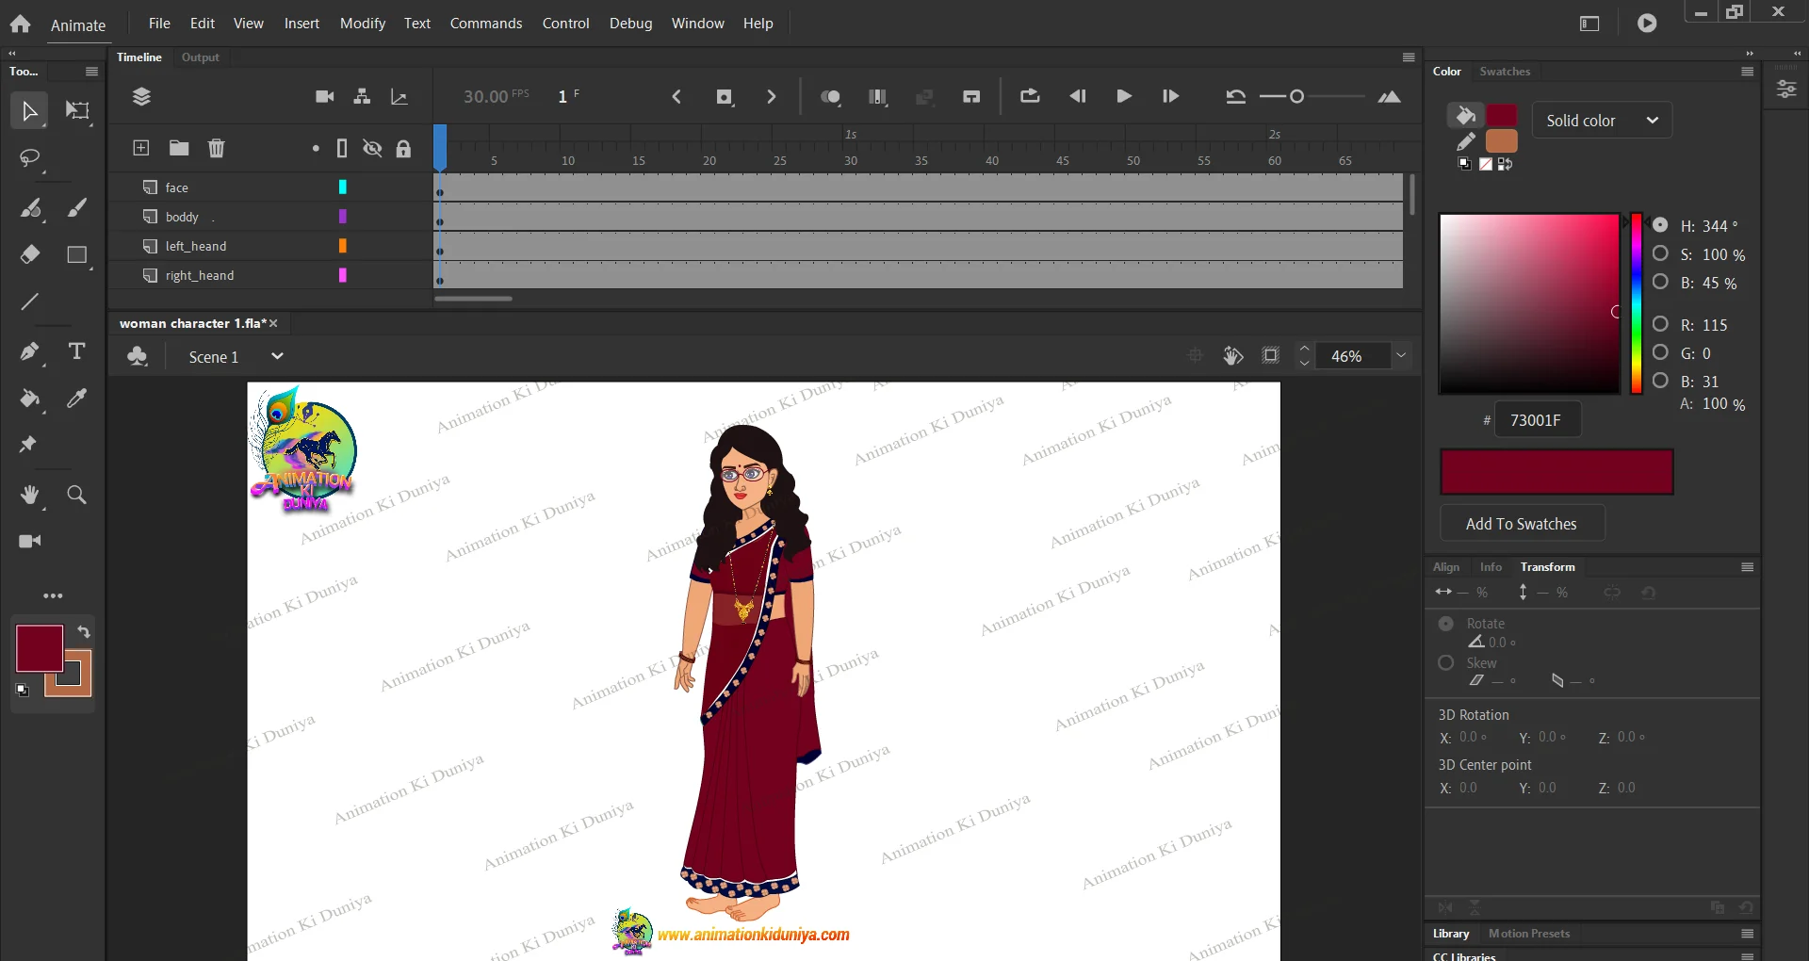The width and height of the screenshot is (1809, 961).
Task: Delete layer with trash icon
Action: (x=217, y=148)
